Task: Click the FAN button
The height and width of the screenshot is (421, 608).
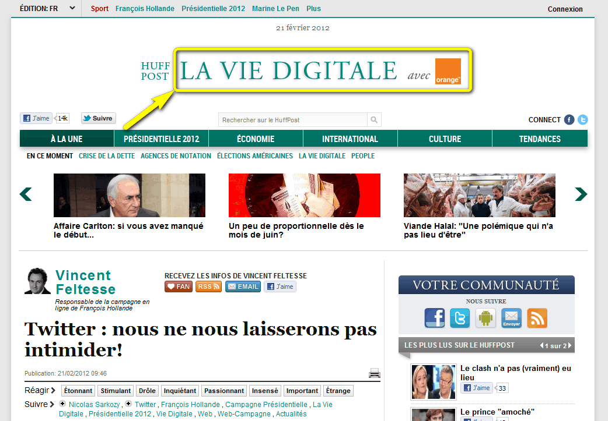Action: pyautogui.click(x=179, y=286)
